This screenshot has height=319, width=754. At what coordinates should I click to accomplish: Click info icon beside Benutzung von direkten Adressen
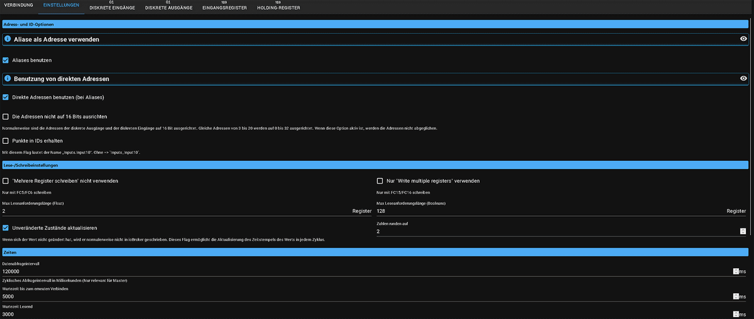click(8, 78)
